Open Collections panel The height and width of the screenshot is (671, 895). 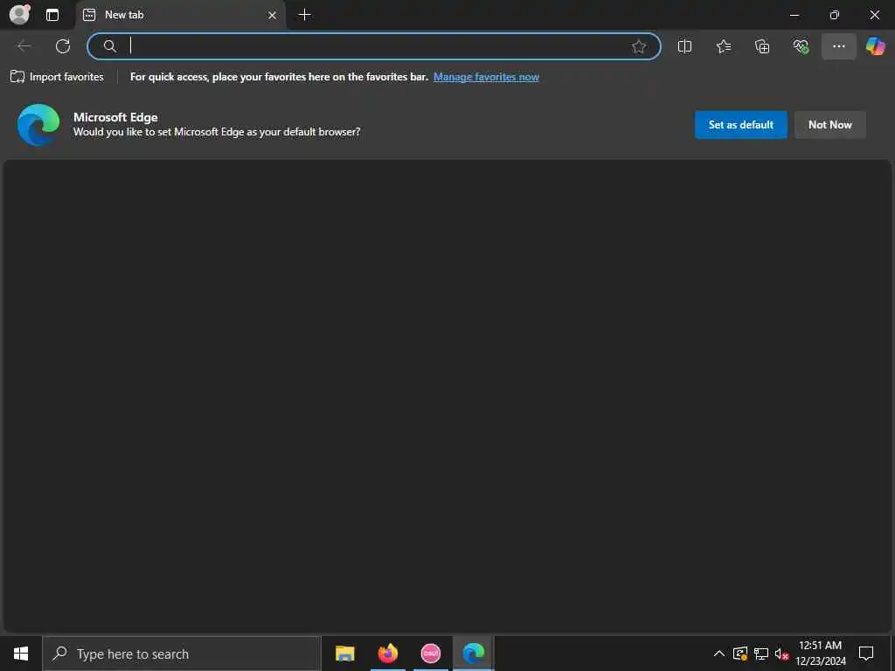coord(762,46)
